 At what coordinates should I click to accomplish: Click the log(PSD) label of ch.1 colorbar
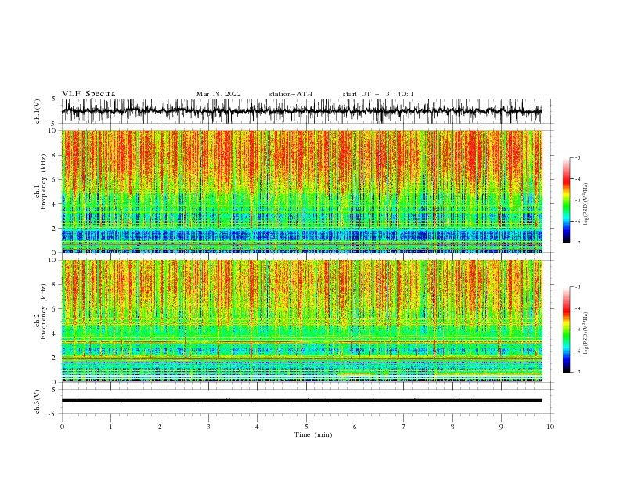[586, 204]
